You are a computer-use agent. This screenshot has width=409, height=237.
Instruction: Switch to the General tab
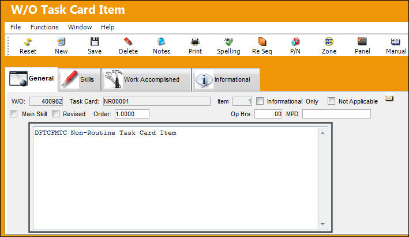pyautogui.click(x=32, y=79)
